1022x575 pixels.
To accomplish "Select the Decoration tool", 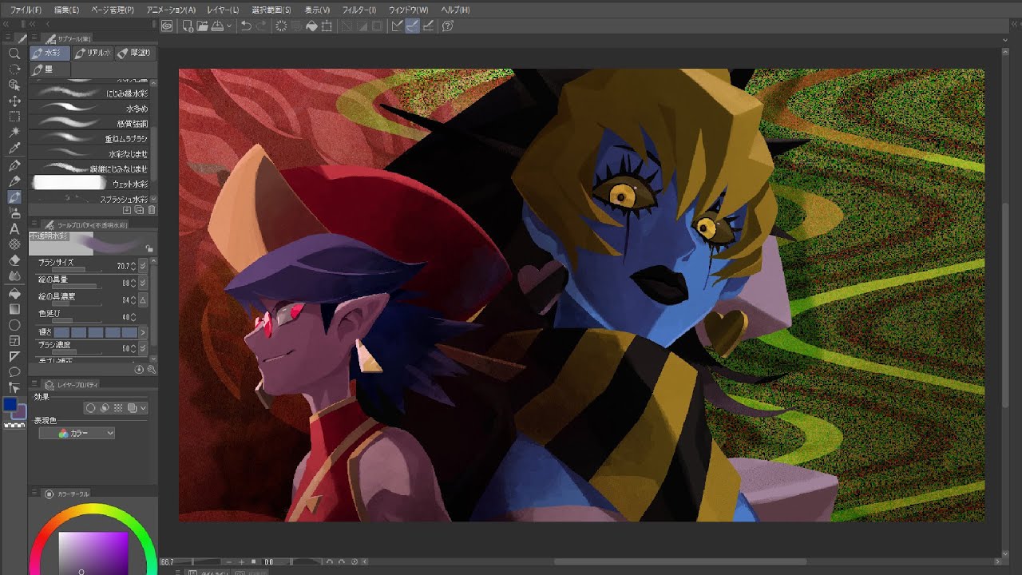I will 14,244.
